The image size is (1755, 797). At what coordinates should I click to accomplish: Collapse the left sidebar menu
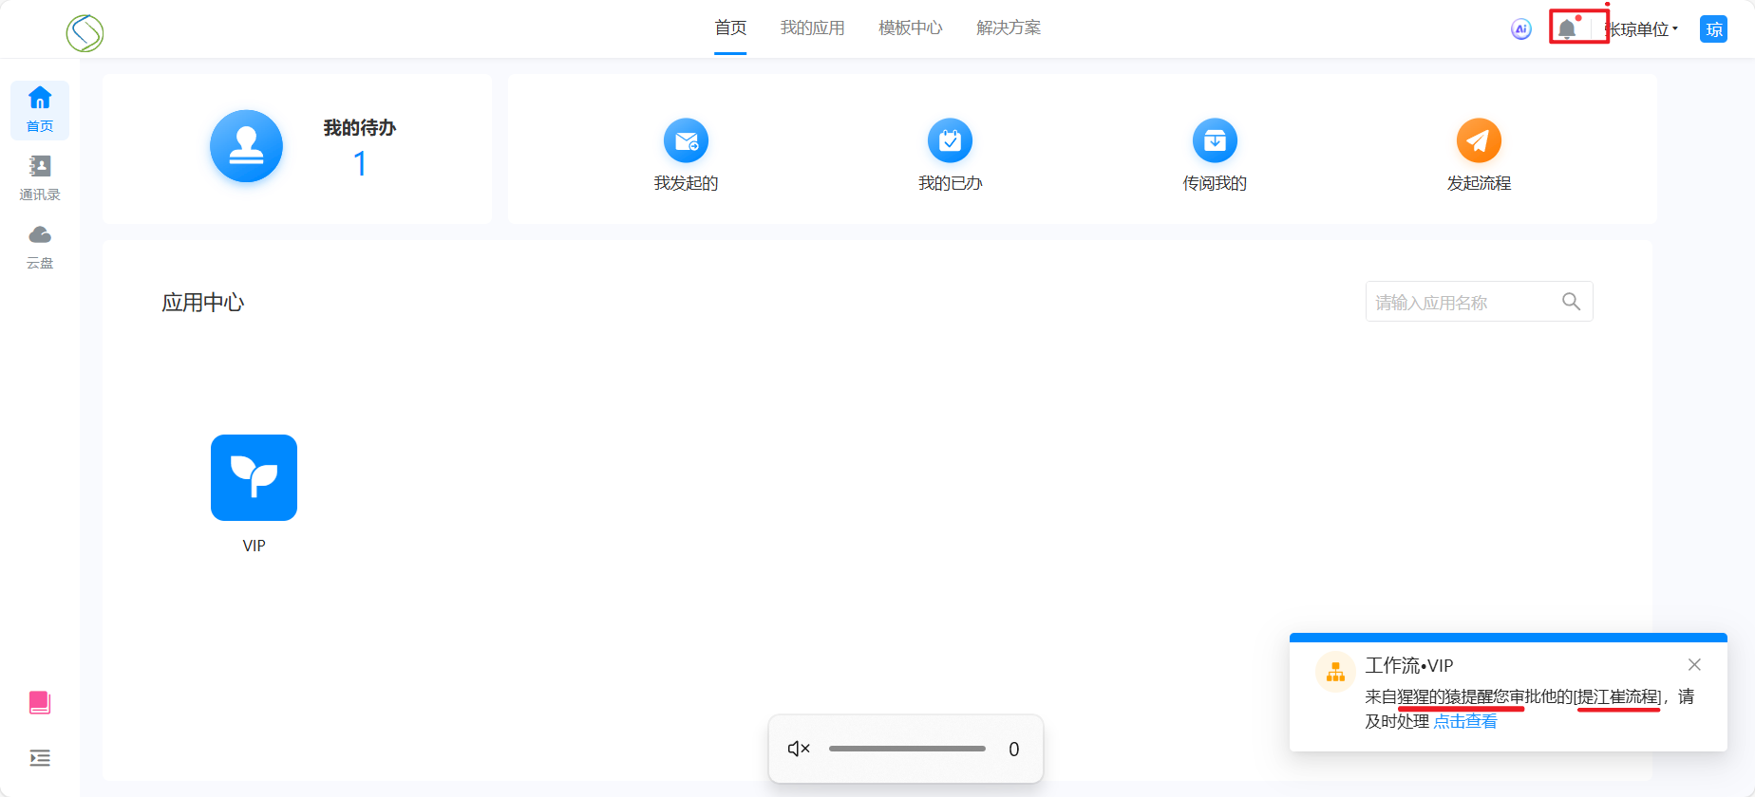coord(40,757)
